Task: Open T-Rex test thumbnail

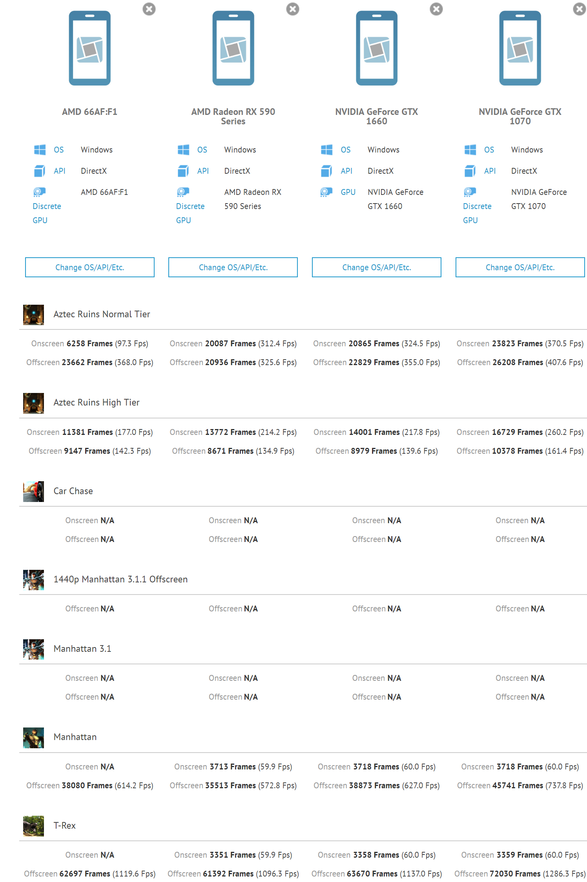Action: [x=33, y=826]
